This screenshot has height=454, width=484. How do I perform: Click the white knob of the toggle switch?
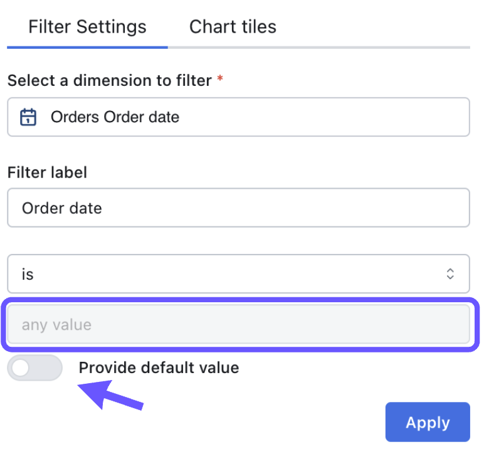point(22,368)
